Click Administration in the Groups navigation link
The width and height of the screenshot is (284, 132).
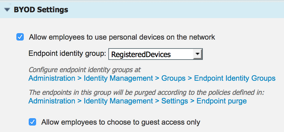tap(52, 78)
